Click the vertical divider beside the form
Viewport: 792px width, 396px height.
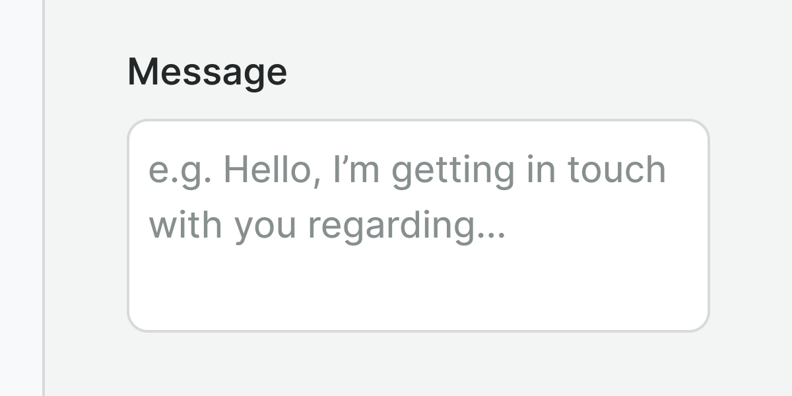[44, 198]
